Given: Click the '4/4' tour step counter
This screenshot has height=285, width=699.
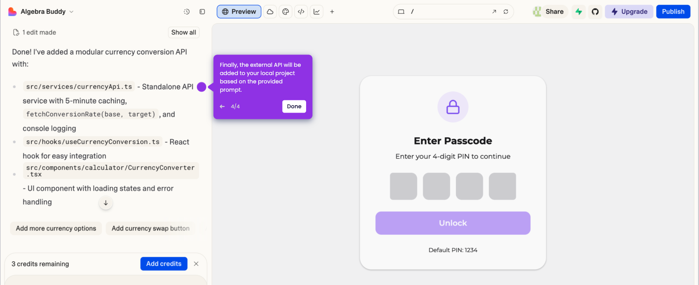Looking at the screenshot, I should click(x=235, y=106).
